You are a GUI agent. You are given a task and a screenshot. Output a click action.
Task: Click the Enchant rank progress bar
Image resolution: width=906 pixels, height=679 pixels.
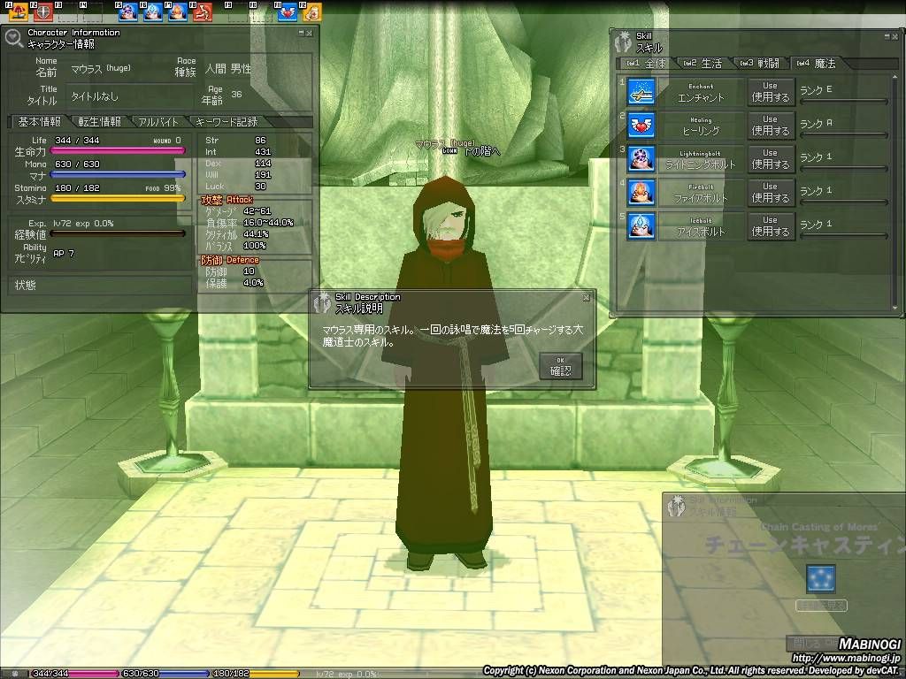coord(843,102)
